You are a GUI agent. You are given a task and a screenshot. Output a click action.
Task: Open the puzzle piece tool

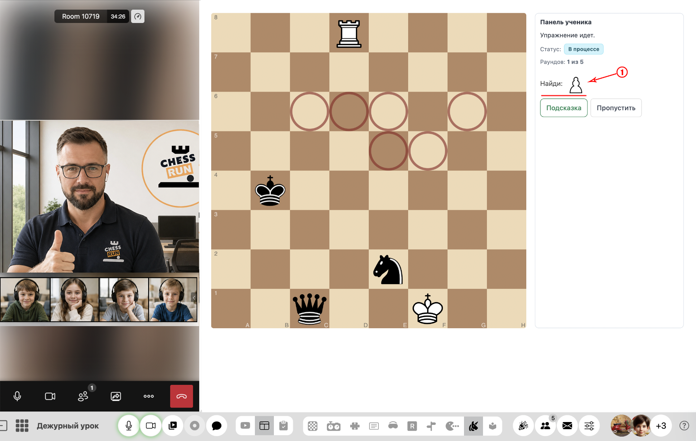point(355,426)
